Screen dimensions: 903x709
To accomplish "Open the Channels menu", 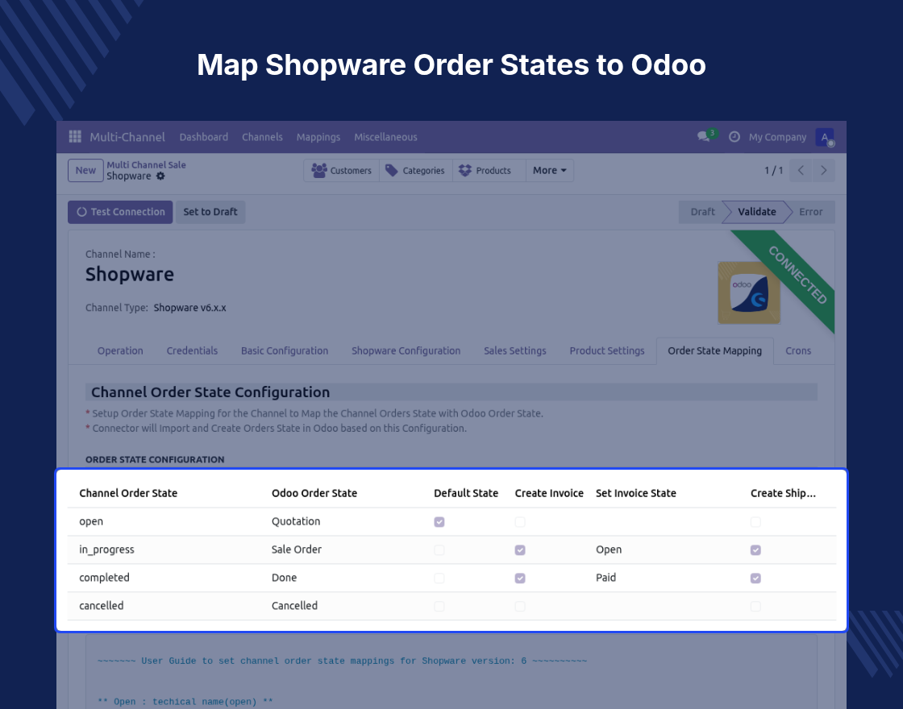I will (x=262, y=137).
